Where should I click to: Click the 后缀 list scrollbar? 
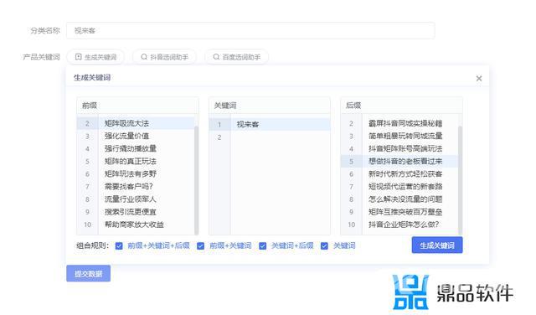click(460, 180)
